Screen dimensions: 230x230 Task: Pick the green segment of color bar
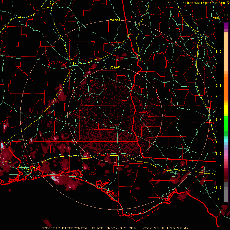[x=226, y=123]
